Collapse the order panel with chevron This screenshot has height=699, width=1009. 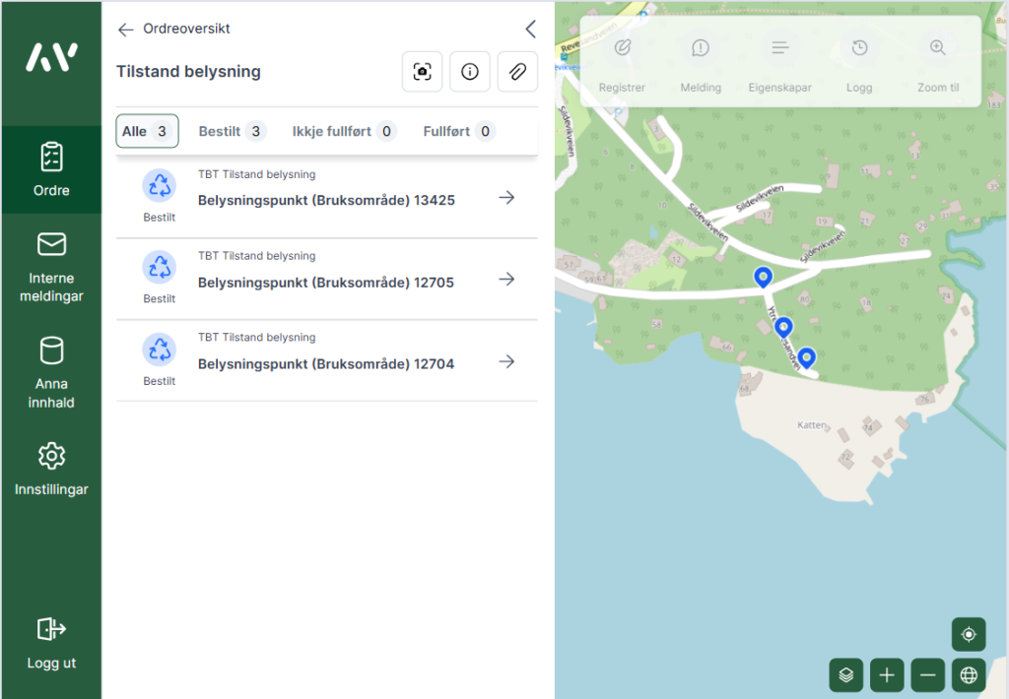(x=530, y=29)
